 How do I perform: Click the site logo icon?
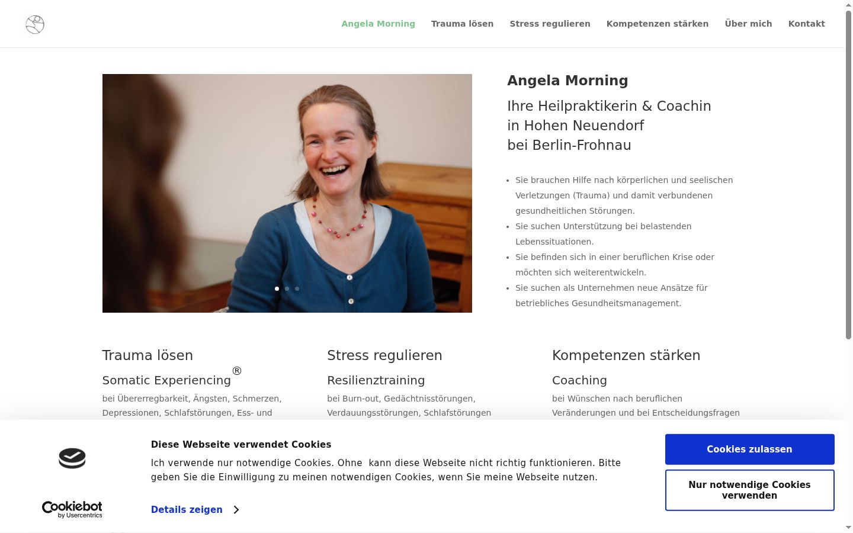pos(35,24)
